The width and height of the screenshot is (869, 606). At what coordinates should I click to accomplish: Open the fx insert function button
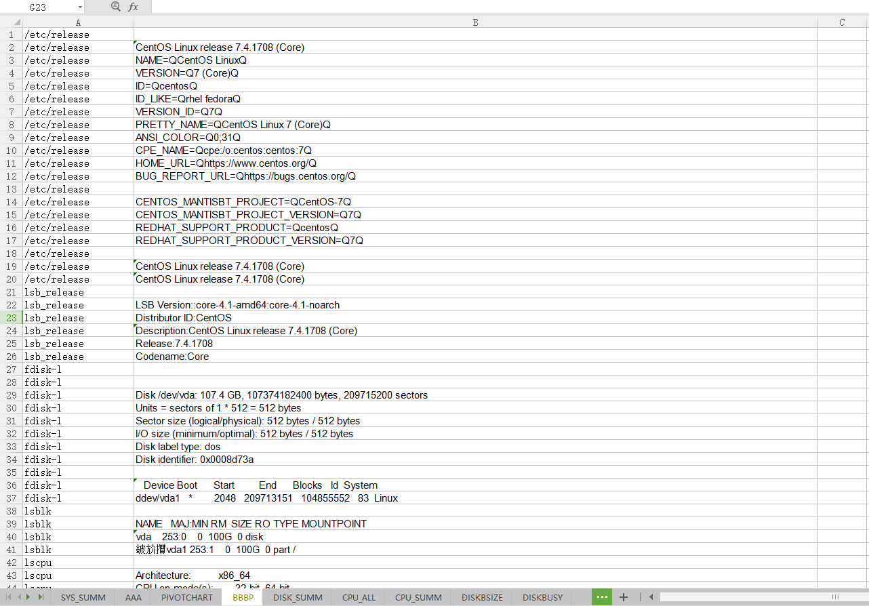[x=134, y=7]
